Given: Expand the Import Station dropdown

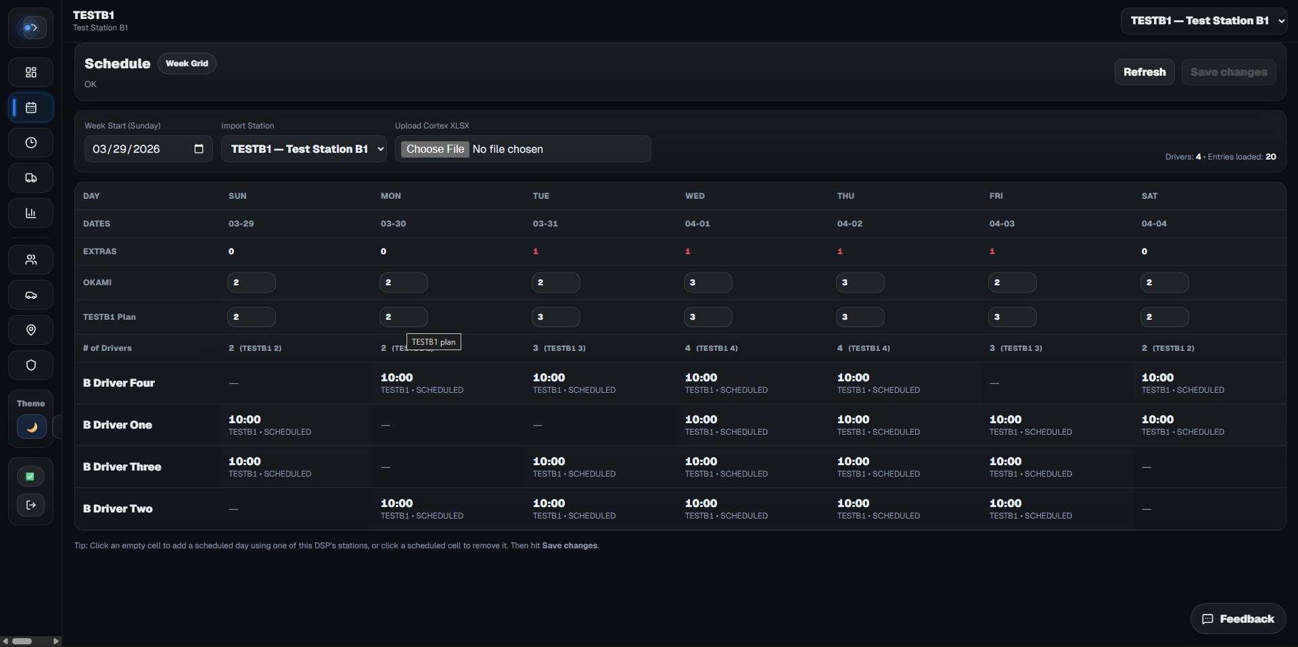Looking at the screenshot, I should [304, 149].
